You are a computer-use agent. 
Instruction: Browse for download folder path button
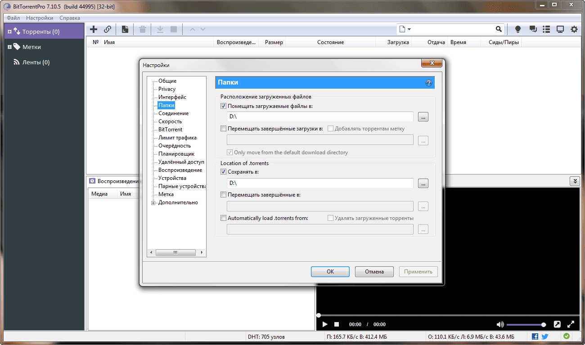pyautogui.click(x=423, y=117)
